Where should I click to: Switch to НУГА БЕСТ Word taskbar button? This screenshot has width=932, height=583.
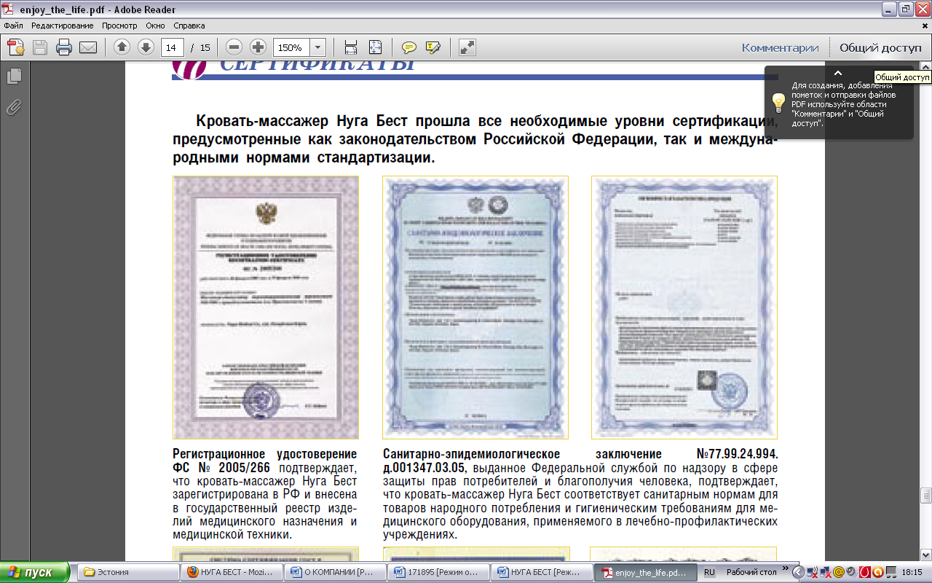point(542,572)
